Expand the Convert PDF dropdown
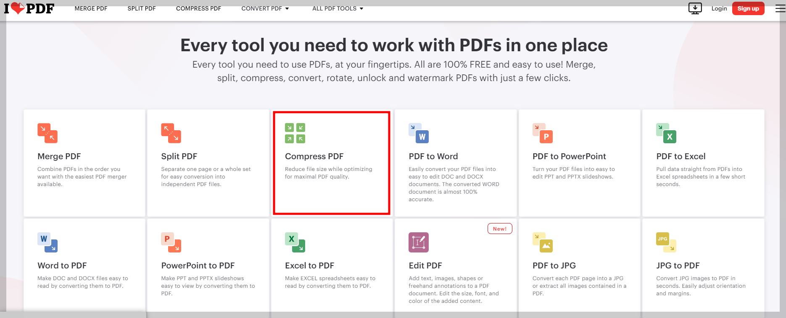Viewport: 786px width, 318px height. [x=265, y=8]
